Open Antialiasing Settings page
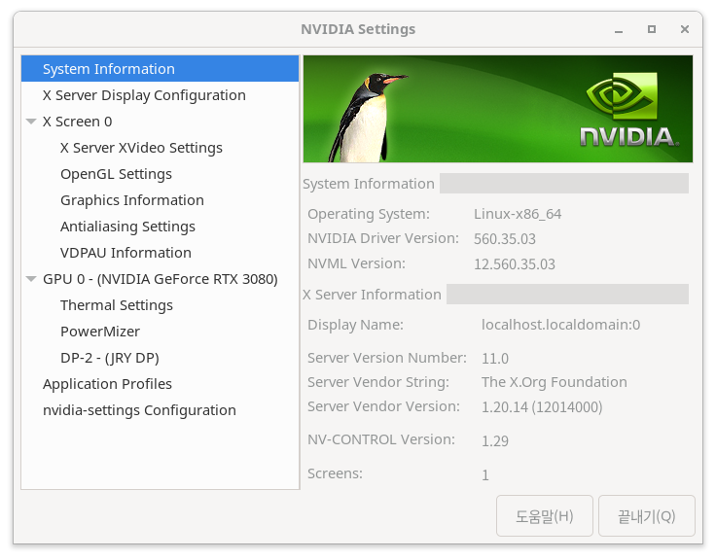716x560 pixels. click(127, 227)
